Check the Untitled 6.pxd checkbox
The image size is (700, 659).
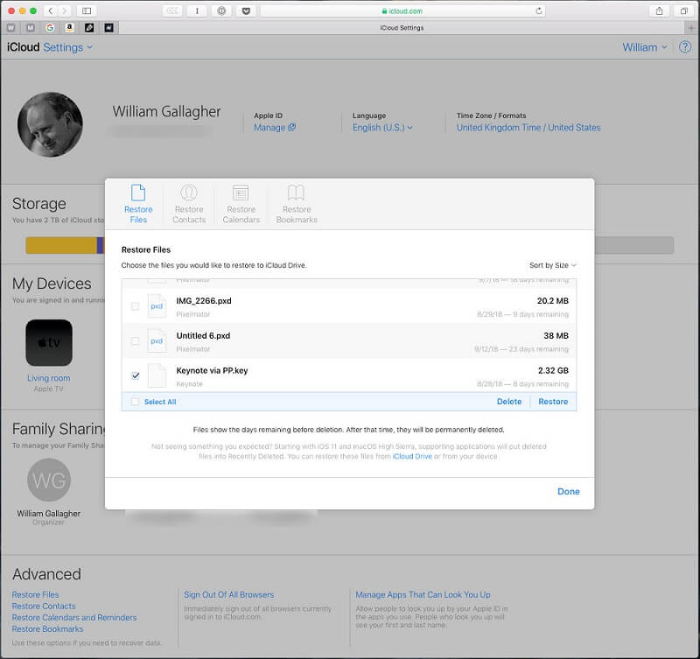click(x=135, y=340)
